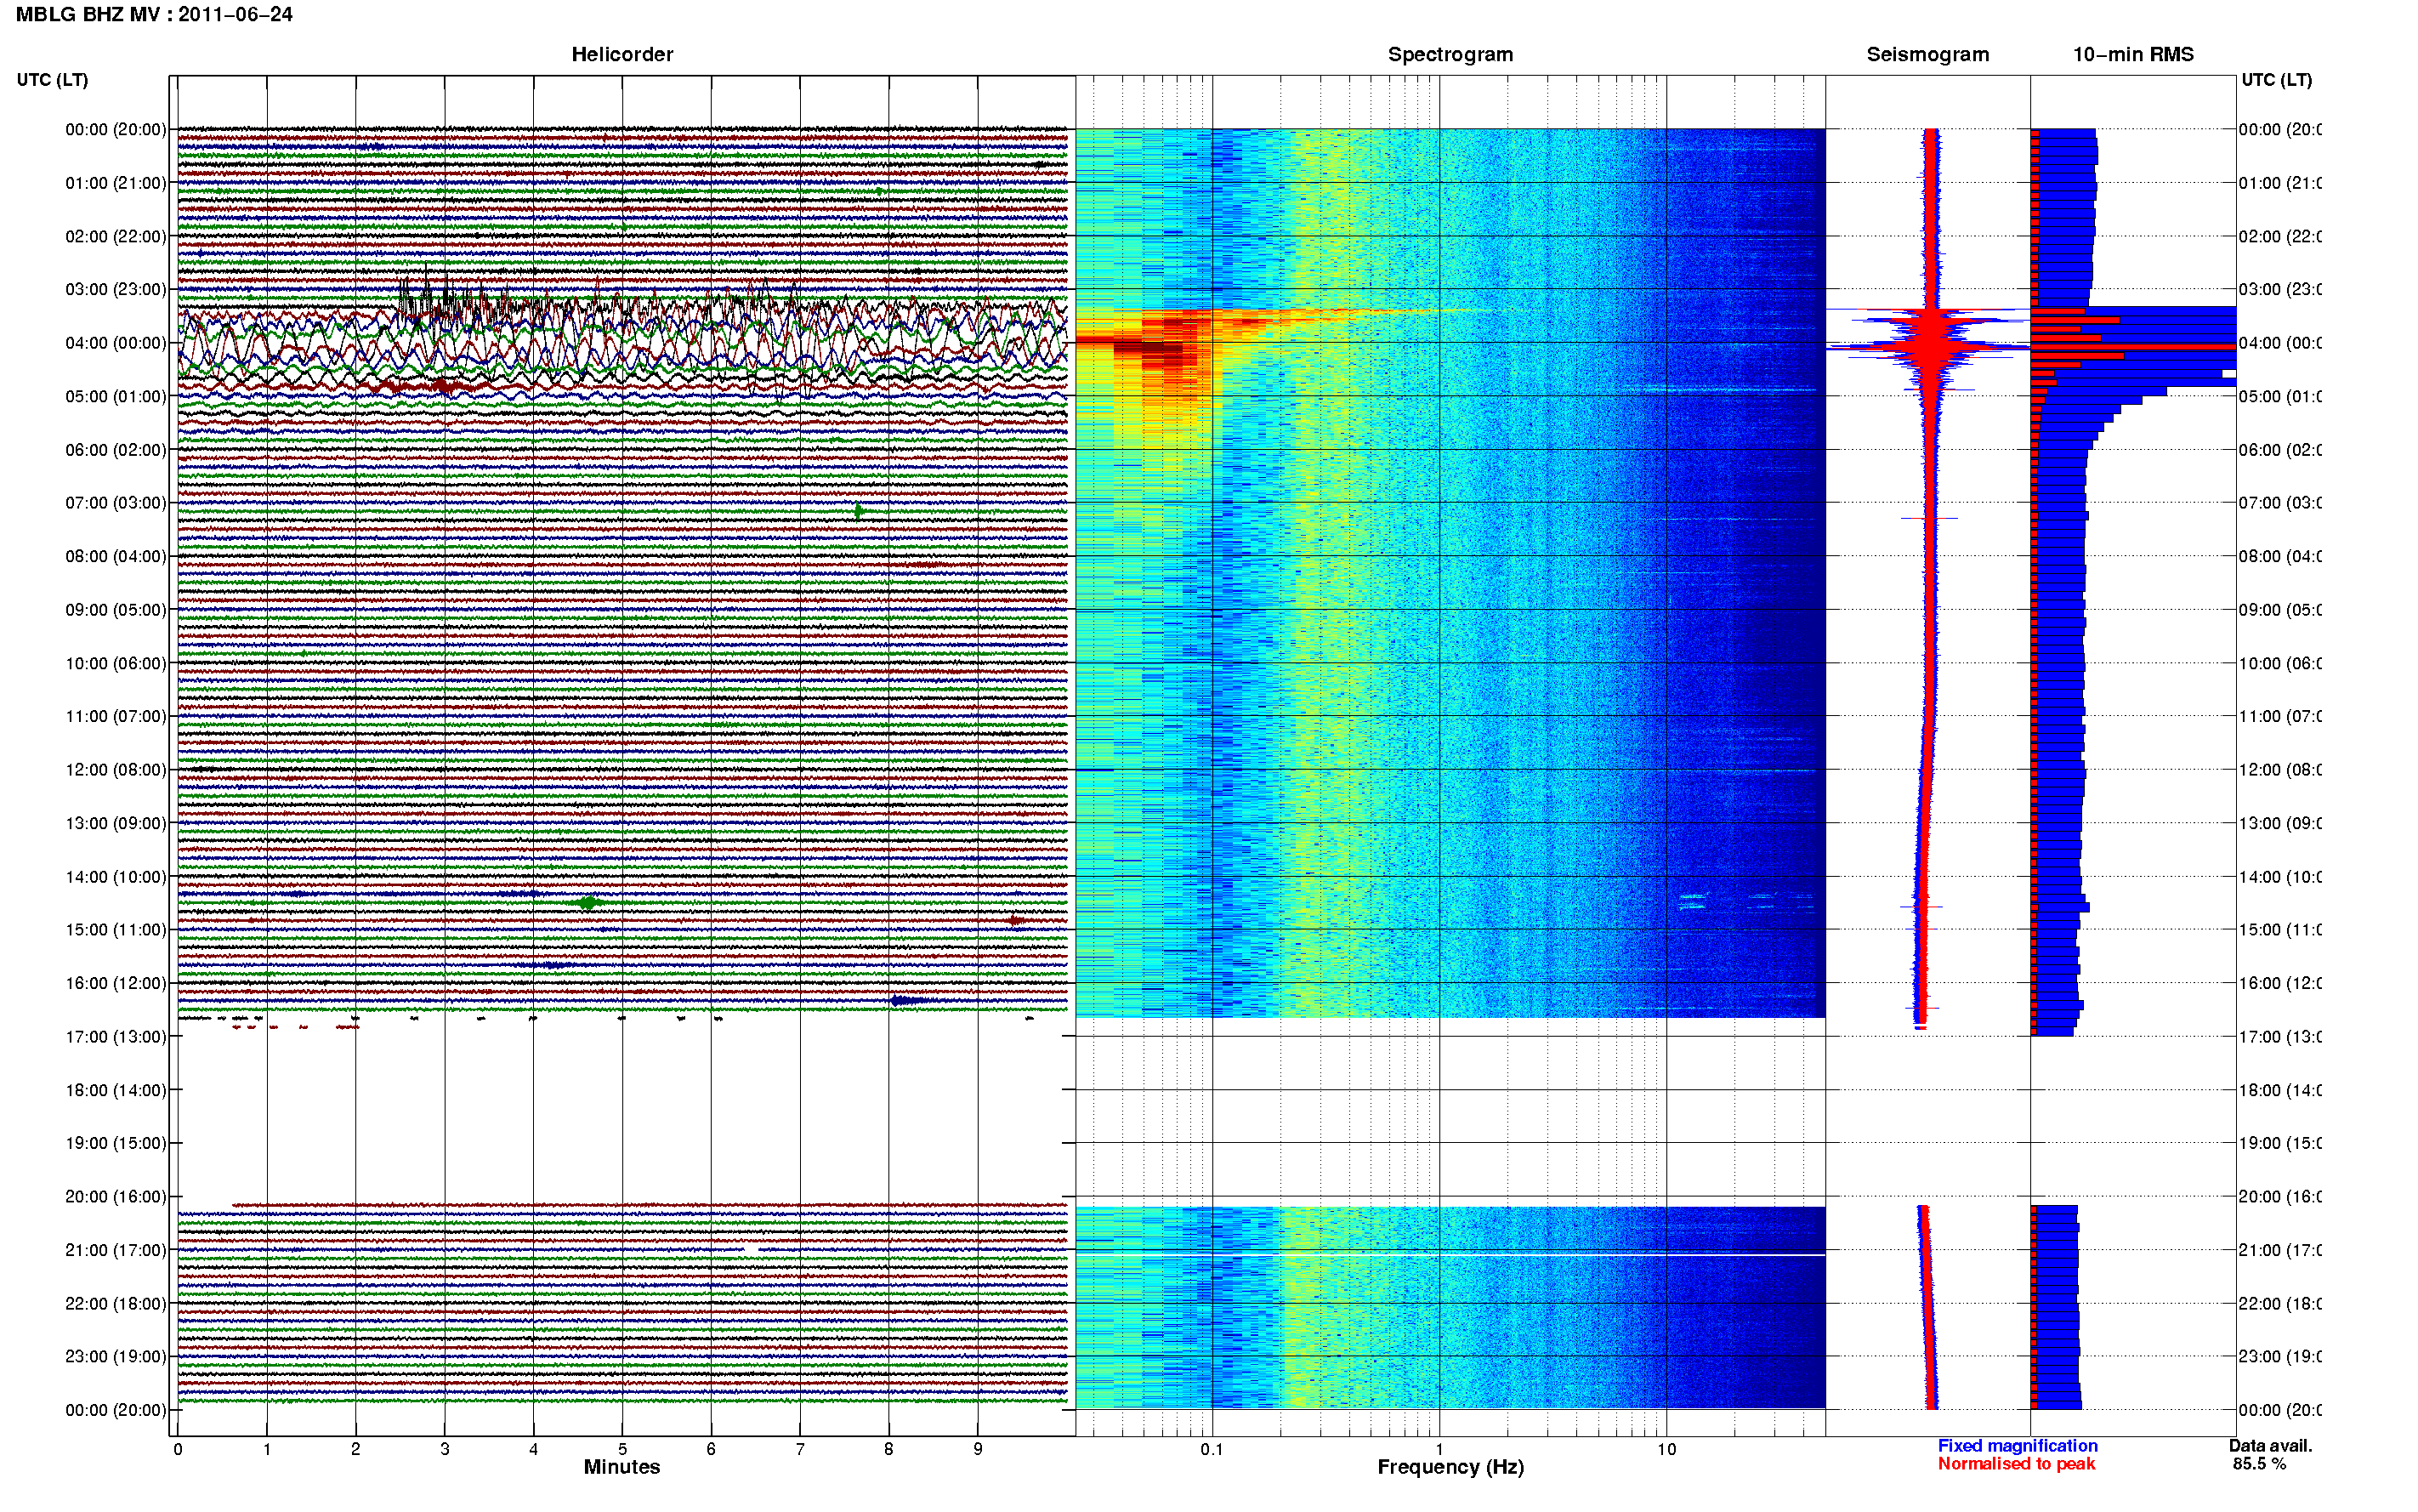2418x1512 pixels.
Task: Click the '85.5 %' availability value
Action: coord(2259,1464)
